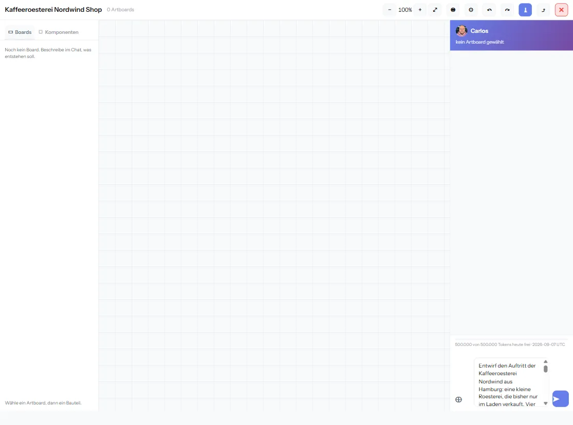Click the 'kein Artboard gewählt' status
The width and height of the screenshot is (573, 425).
tap(479, 42)
